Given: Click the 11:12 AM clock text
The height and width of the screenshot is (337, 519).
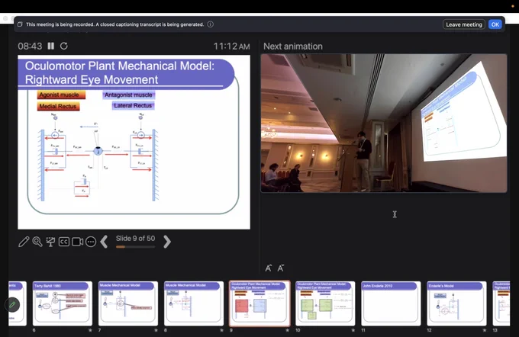Looking at the screenshot, I should (x=231, y=47).
